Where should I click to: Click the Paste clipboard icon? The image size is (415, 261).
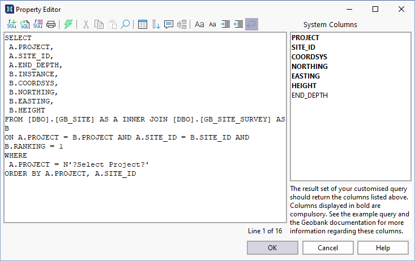click(113, 24)
